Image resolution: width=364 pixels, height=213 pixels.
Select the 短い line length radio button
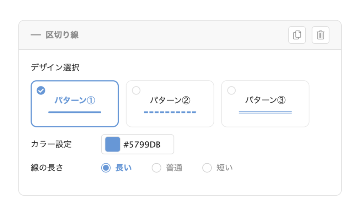pyautogui.click(x=207, y=168)
